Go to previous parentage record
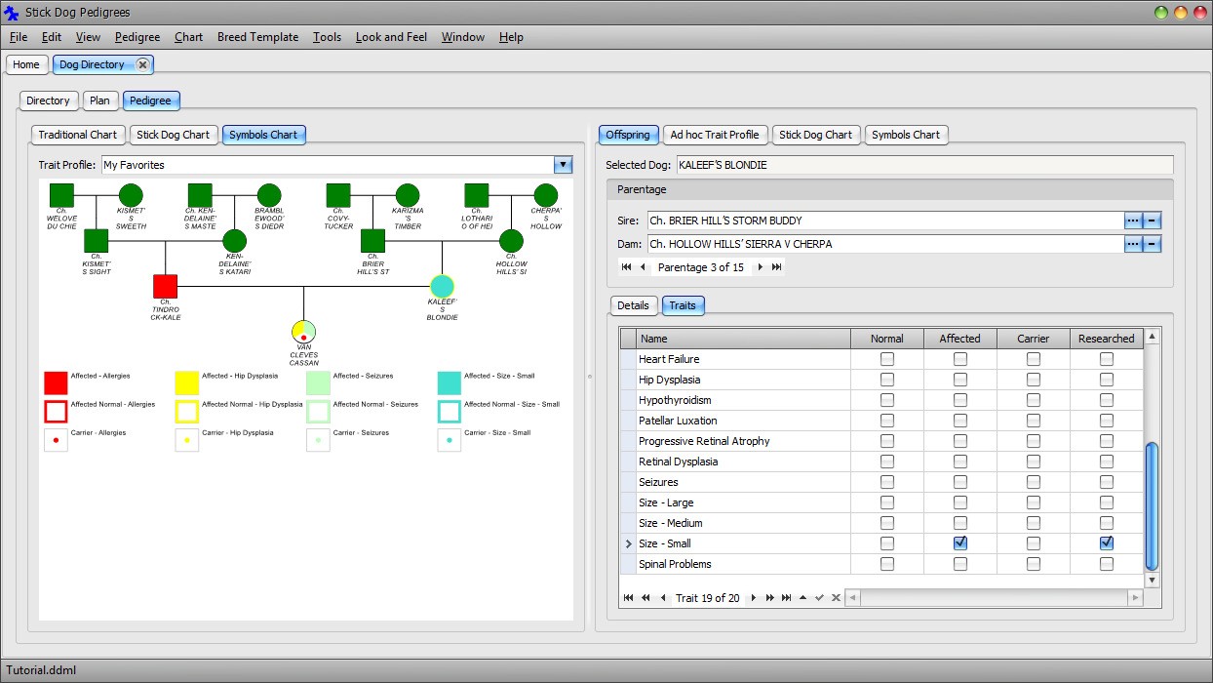 point(643,267)
